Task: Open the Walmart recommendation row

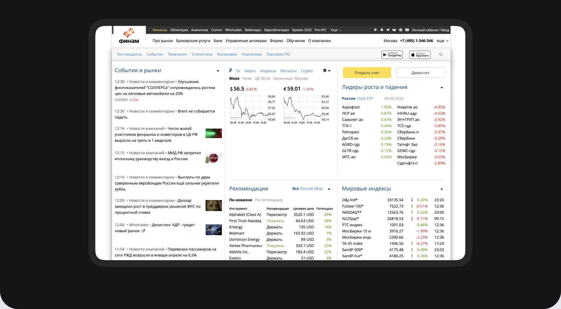Action: tap(280, 234)
